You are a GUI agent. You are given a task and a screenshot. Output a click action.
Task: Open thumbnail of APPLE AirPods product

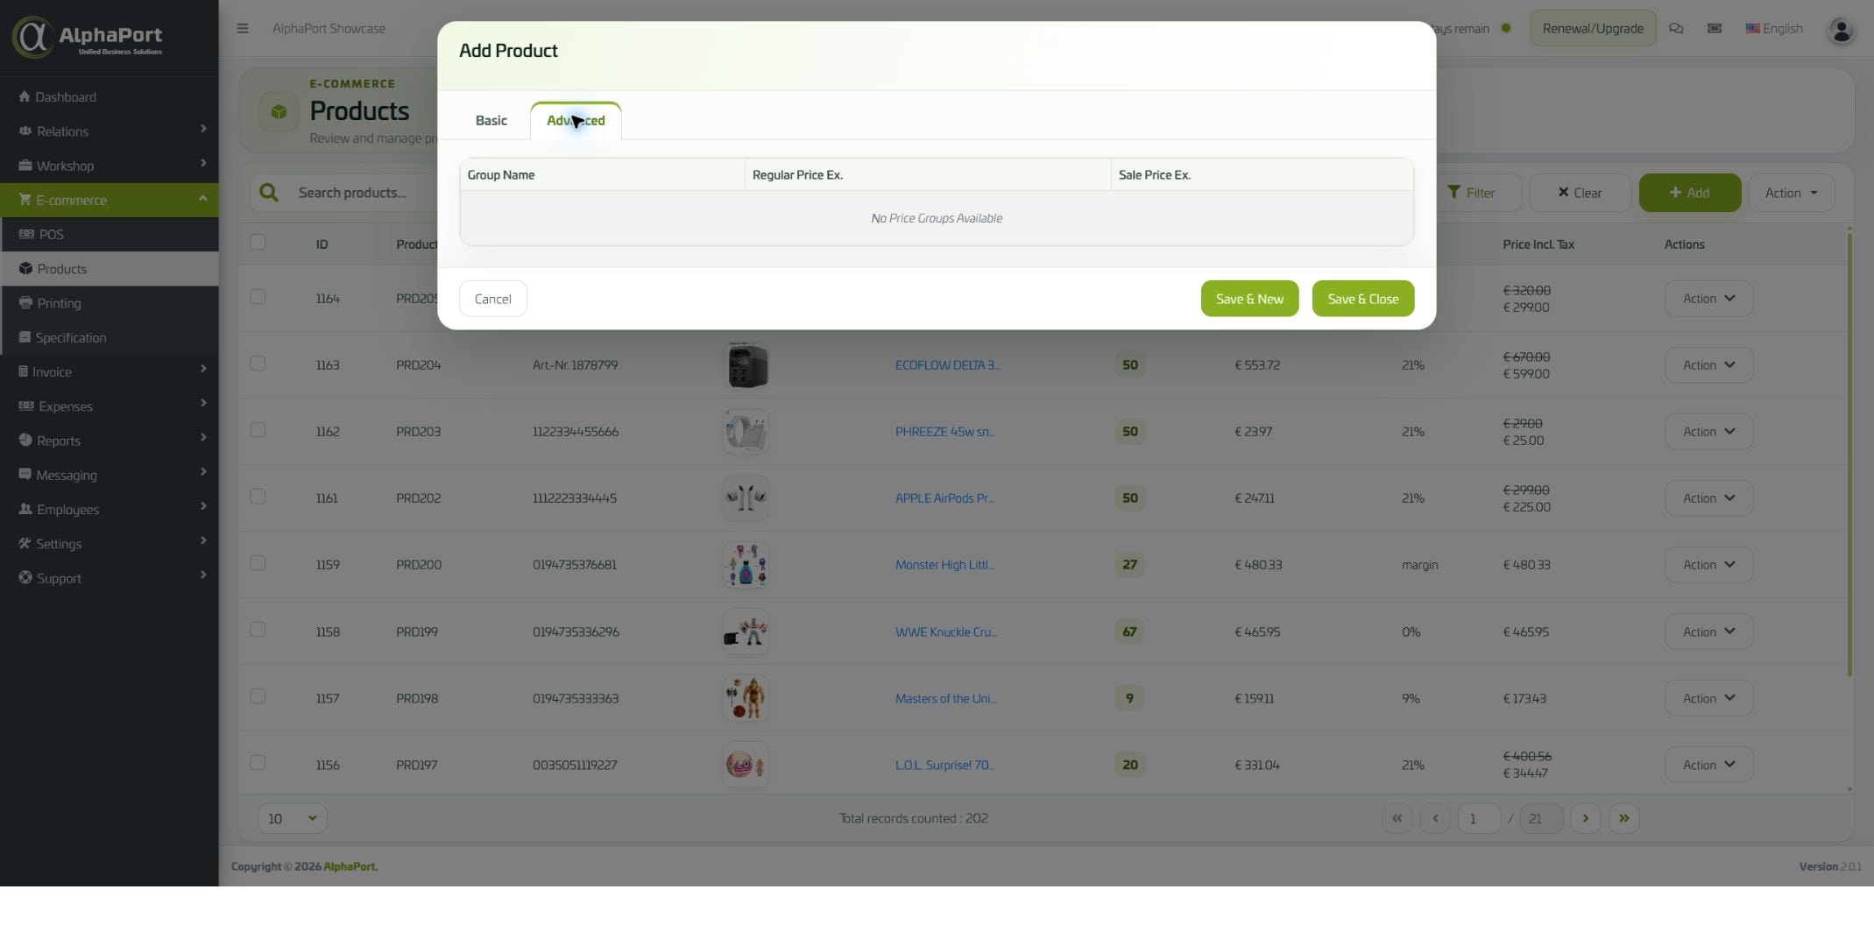coord(746,498)
